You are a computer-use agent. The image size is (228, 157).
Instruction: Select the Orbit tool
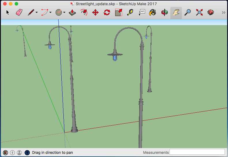[165, 12]
